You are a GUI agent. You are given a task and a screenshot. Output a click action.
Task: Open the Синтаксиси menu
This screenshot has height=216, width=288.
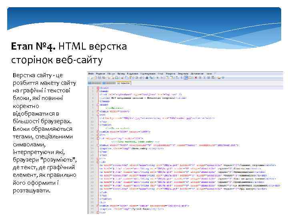pos(148,74)
